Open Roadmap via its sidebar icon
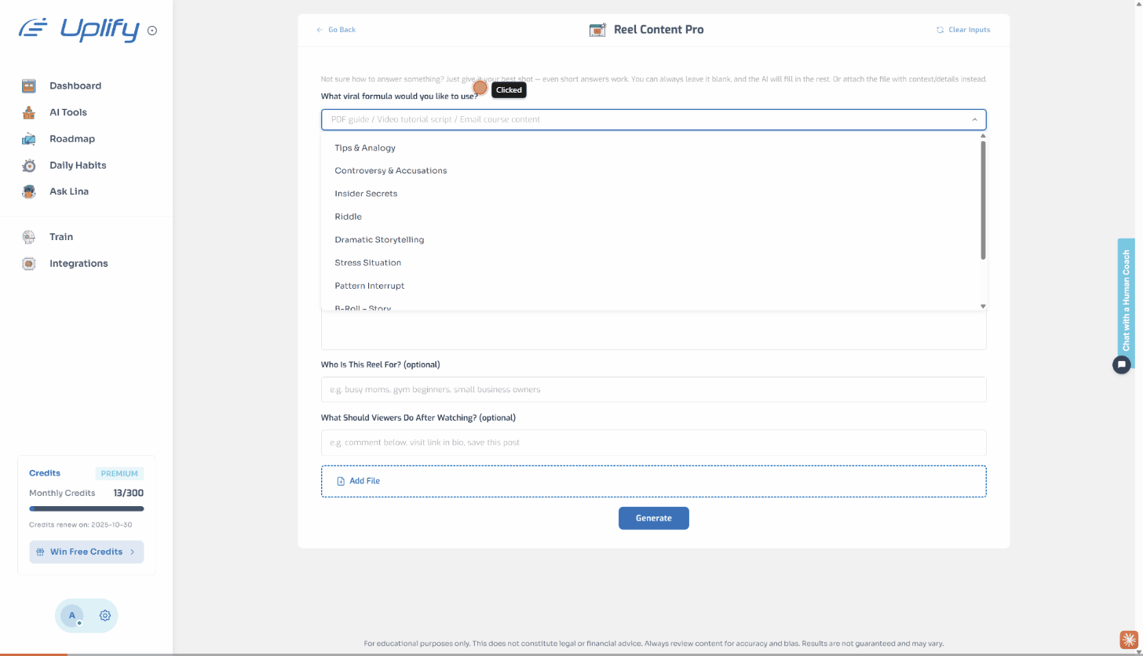The image size is (1143, 656). point(29,139)
